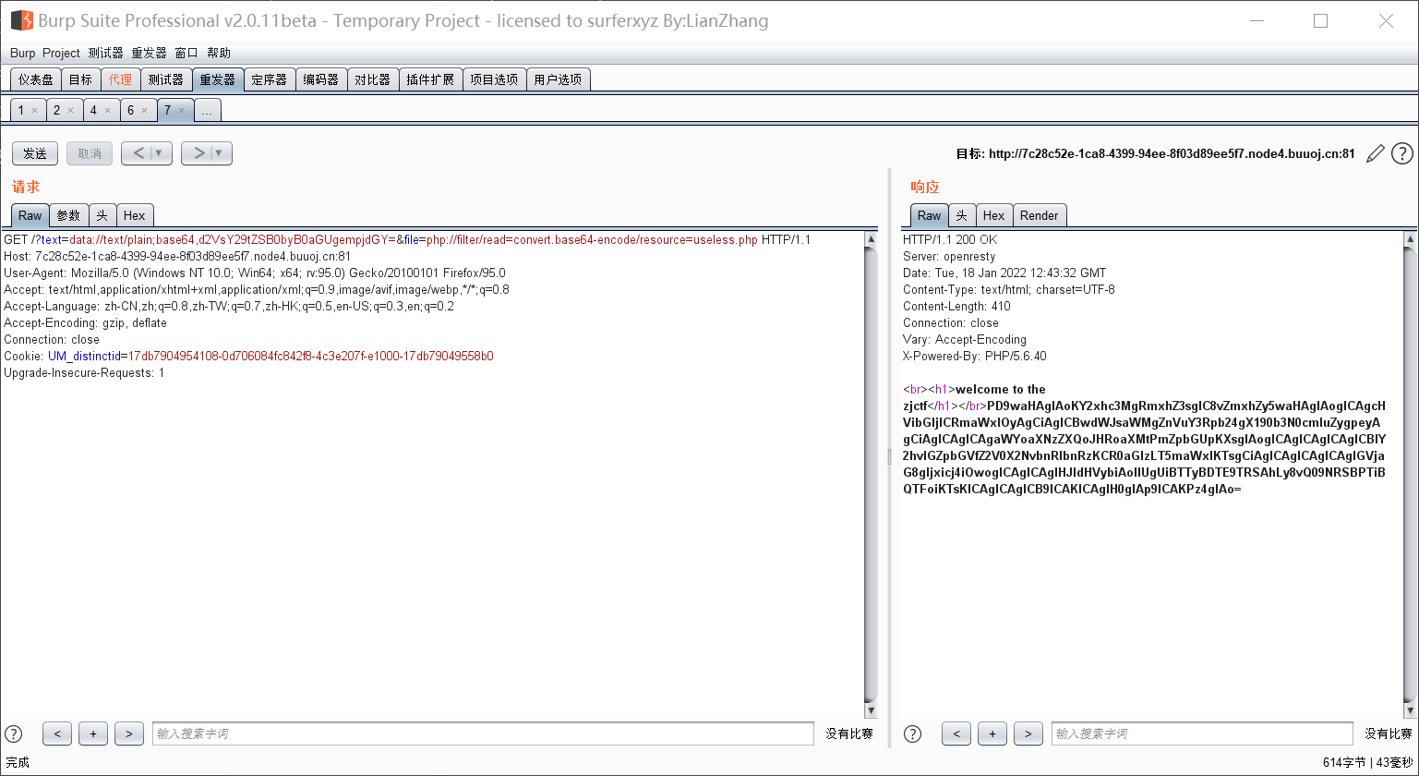Open help via question mark next to target
Image resolution: width=1419 pixels, height=776 pixels.
click(x=1401, y=153)
